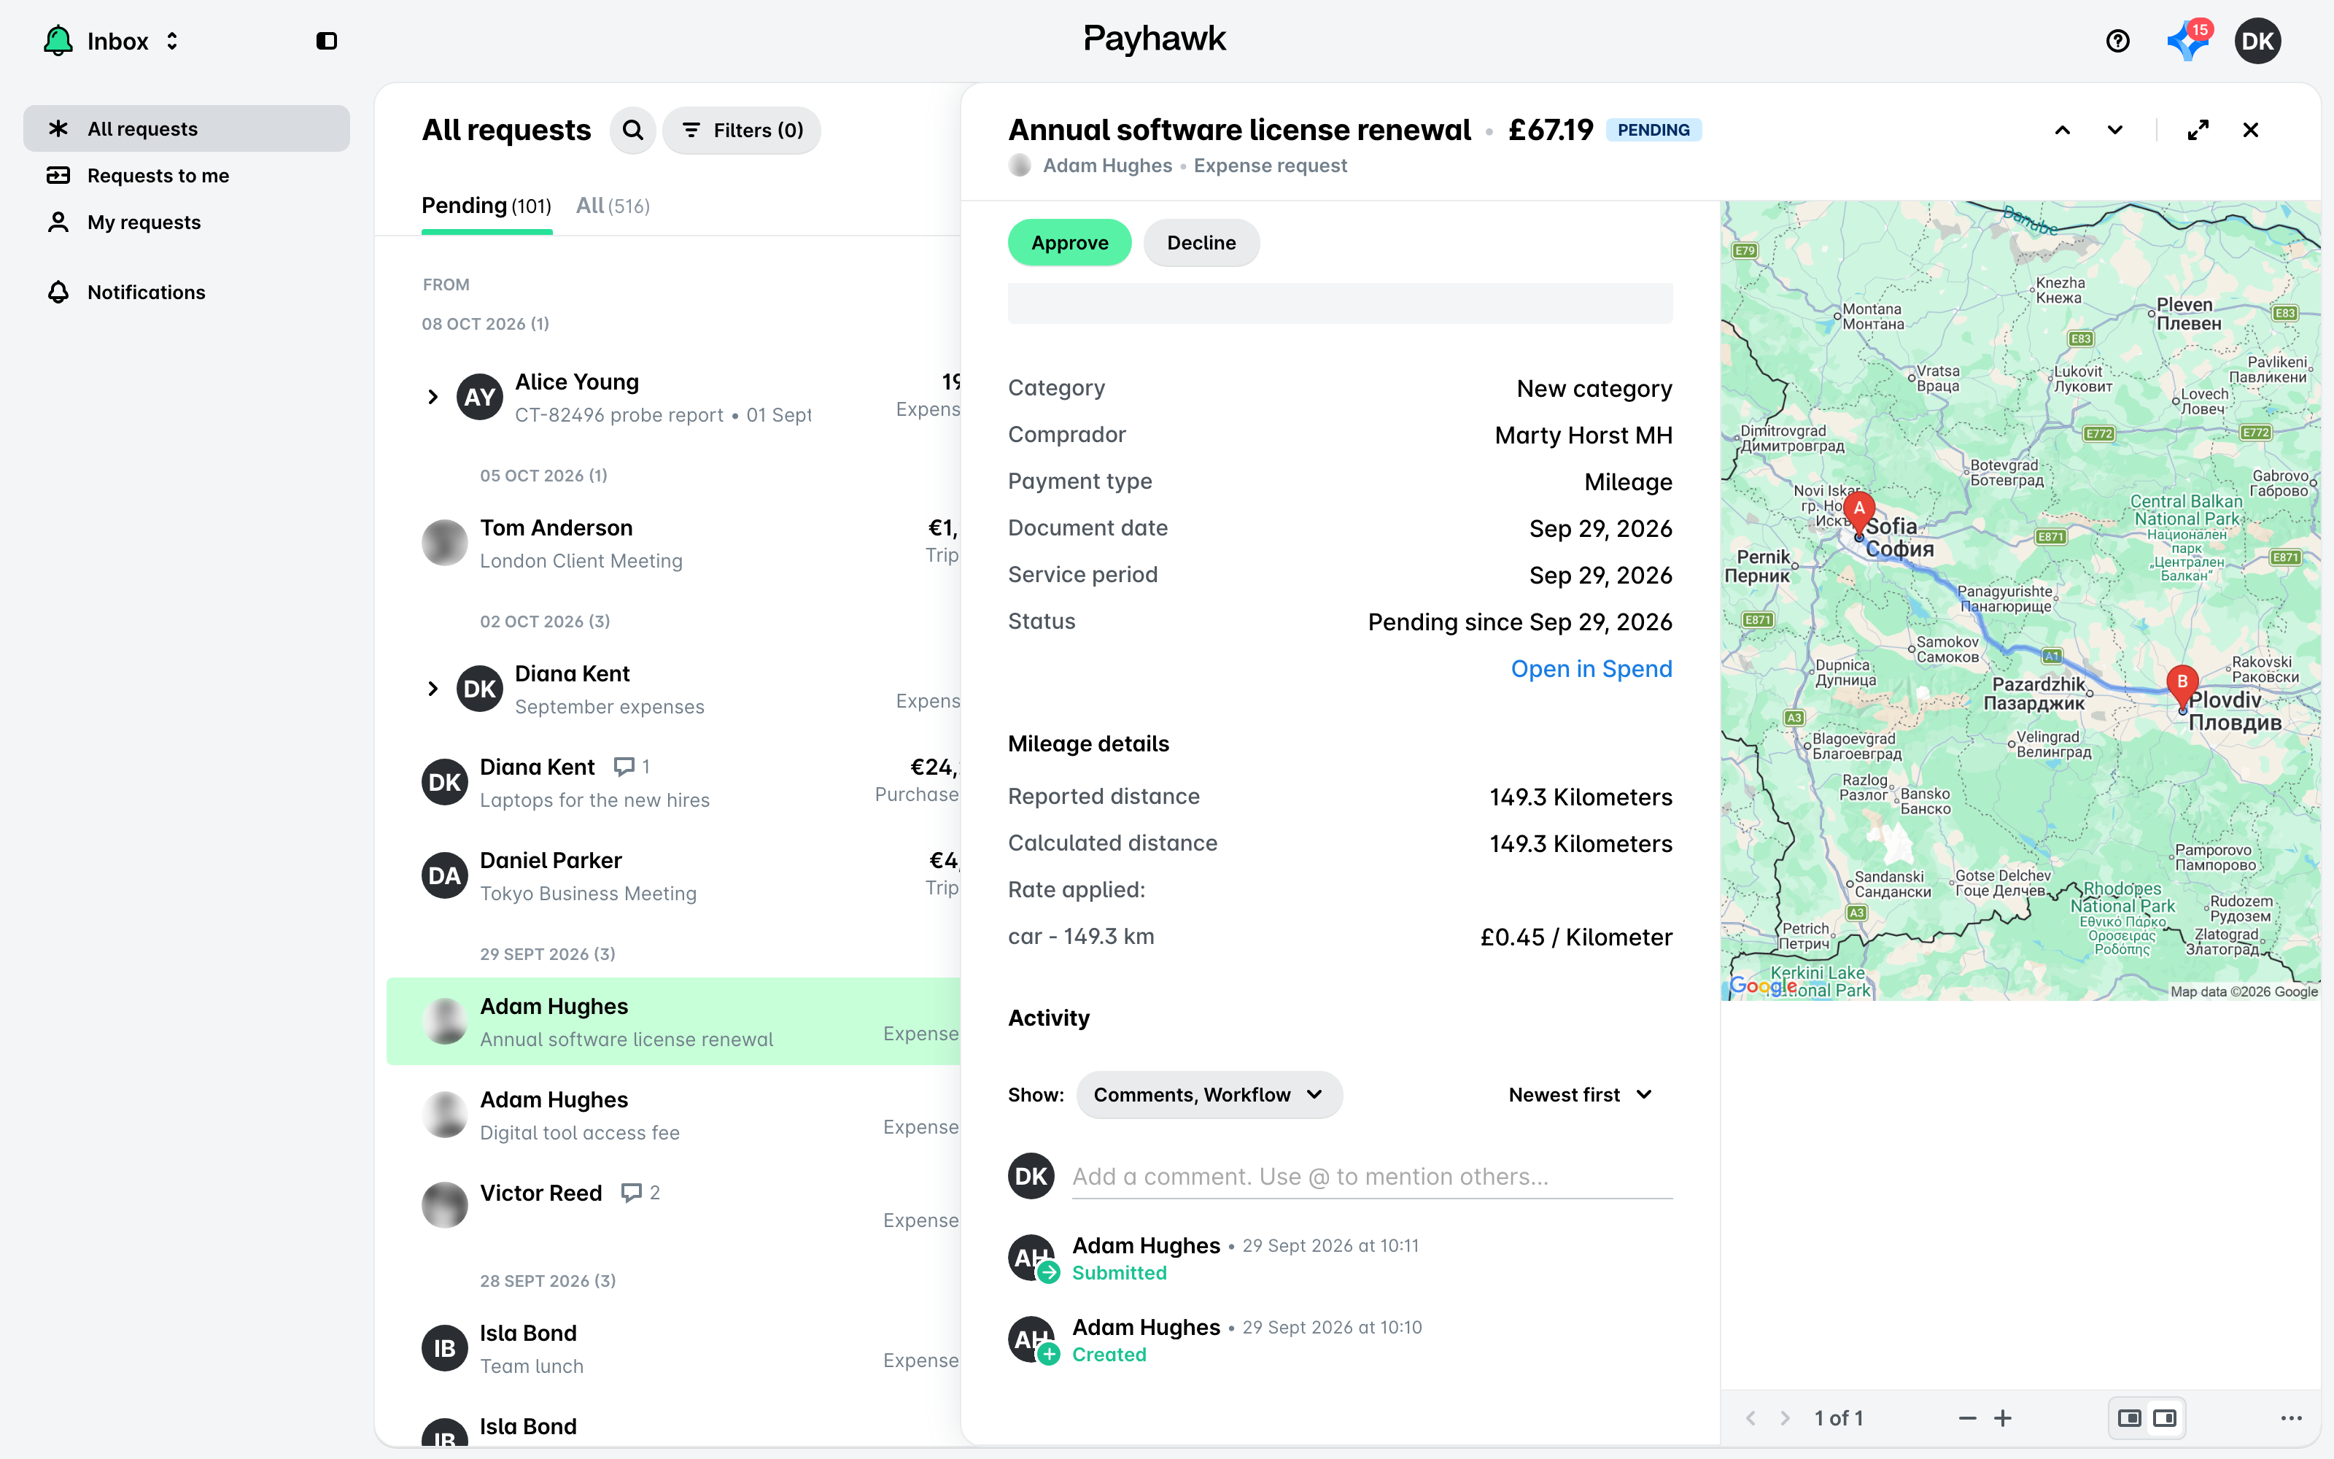Go to previous document page arrow

point(1750,1418)
